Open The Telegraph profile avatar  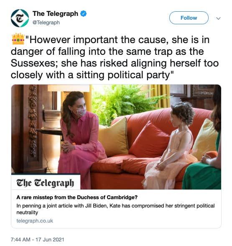click(20, 18)
